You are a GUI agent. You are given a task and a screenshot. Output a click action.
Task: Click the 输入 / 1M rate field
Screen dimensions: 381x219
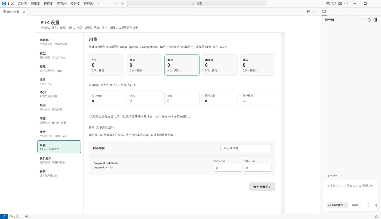coord(228,168)
